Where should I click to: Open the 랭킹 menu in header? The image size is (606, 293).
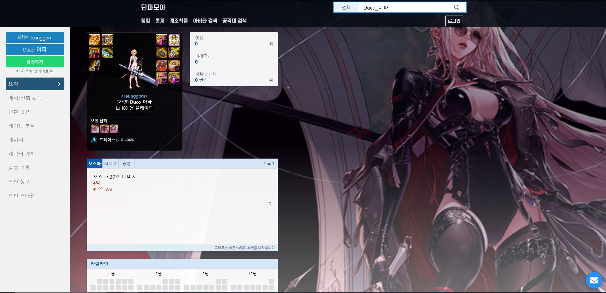click(145, 21)
